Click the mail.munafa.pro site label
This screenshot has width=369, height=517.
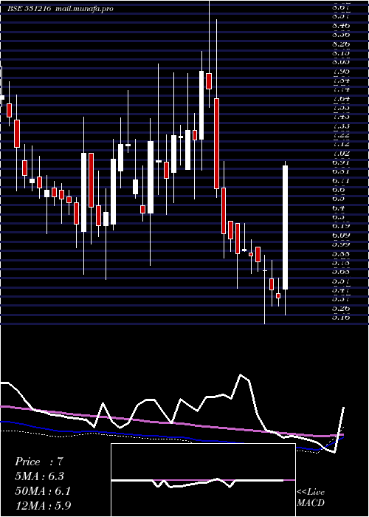pos(85,9)
